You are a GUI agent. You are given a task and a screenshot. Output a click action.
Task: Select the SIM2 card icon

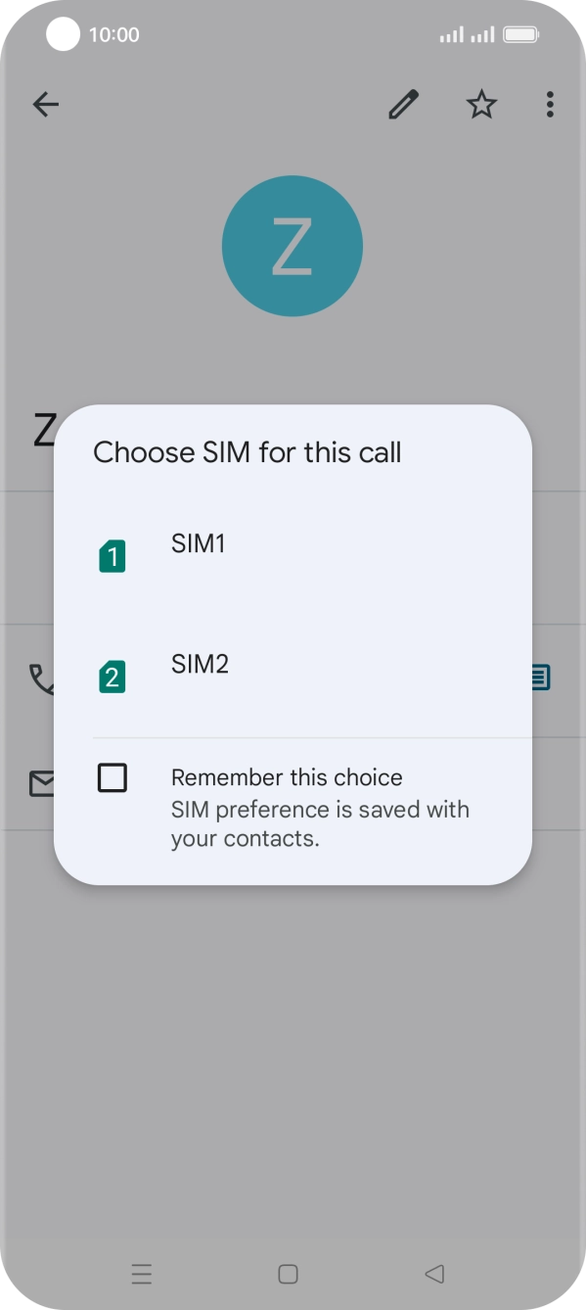pos(112,676)
